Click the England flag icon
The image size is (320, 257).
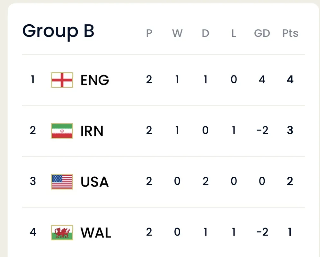point(62,80)
